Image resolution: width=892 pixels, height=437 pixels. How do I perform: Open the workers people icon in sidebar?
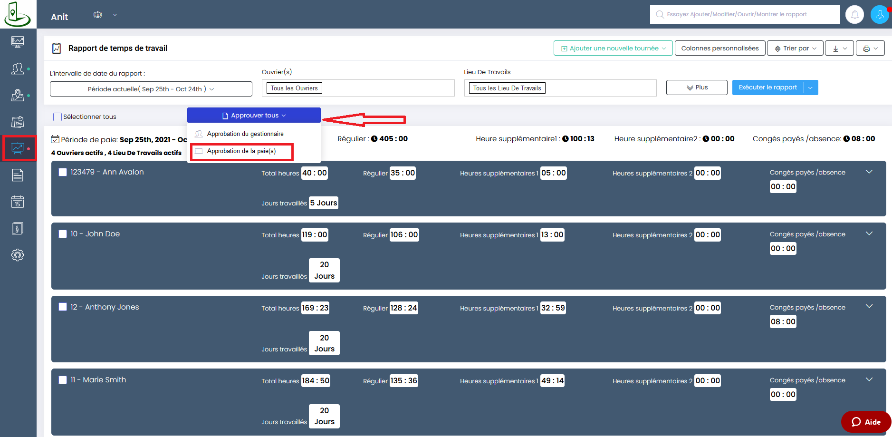(18, 69)
